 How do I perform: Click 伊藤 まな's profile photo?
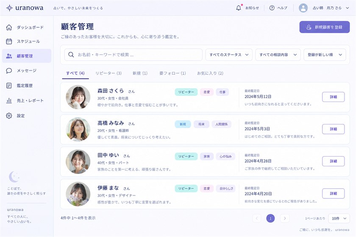78,194
